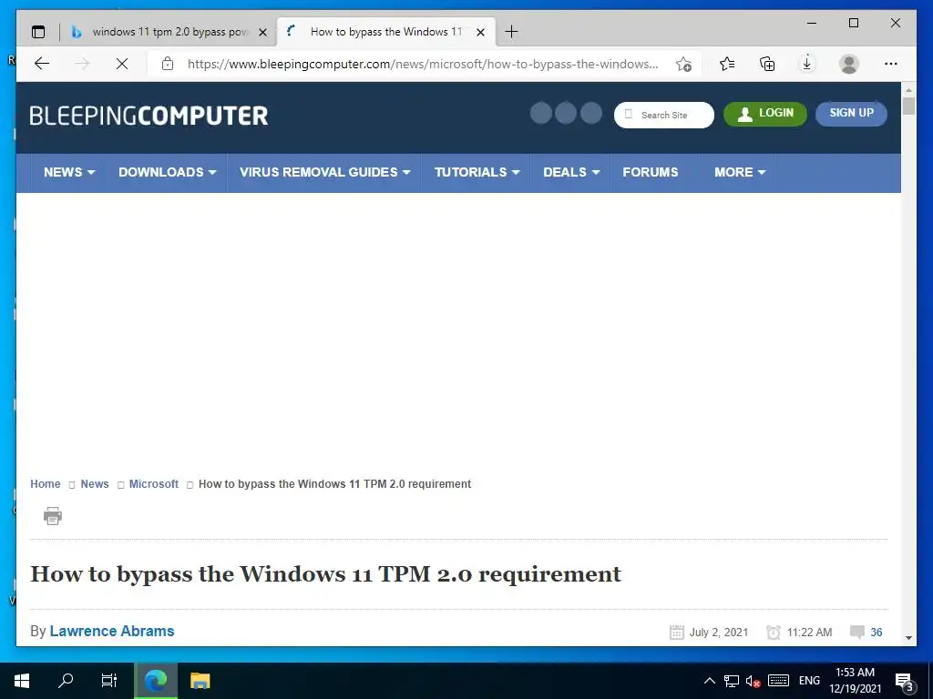The height and width of the screenshot is (699, 933).
Task: Open author Lawrence Abrams link
Action: (x=112, y=632)
